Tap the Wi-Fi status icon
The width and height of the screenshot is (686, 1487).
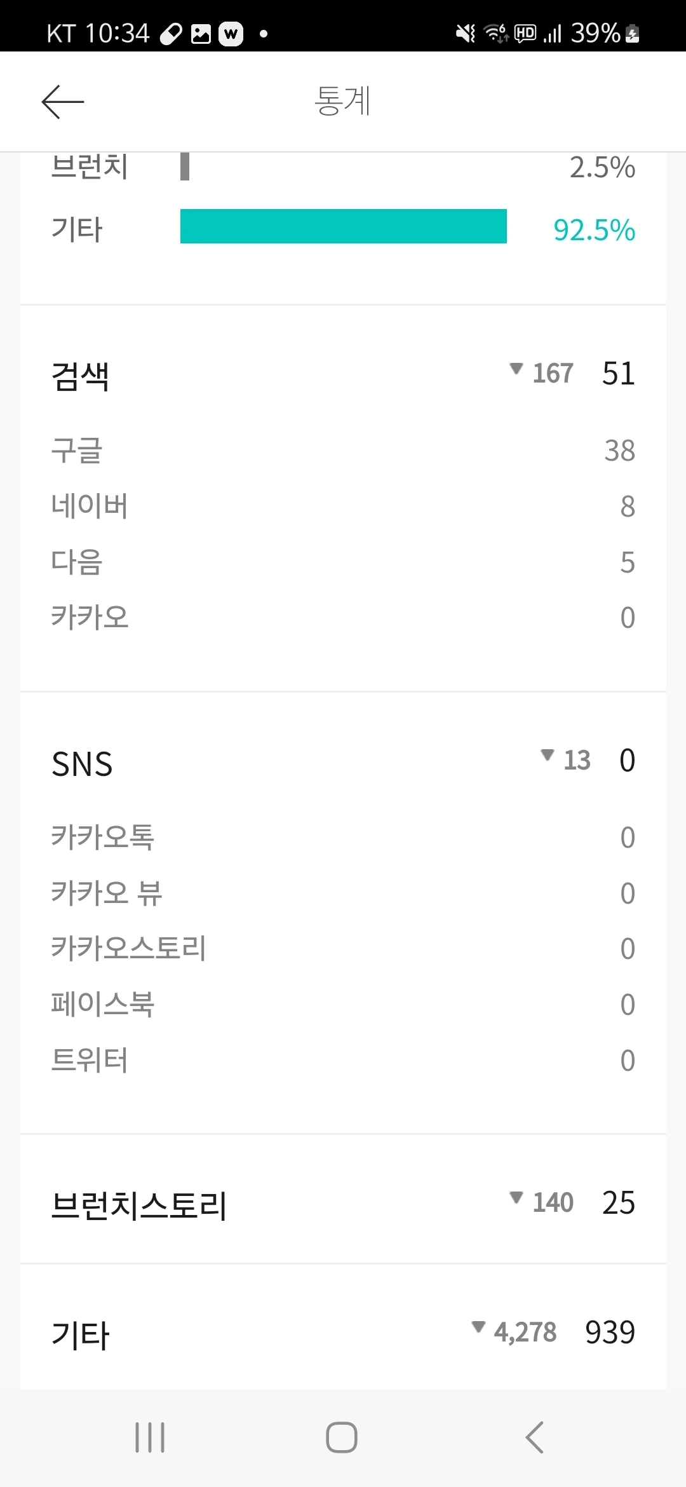(x=496, y=33)
